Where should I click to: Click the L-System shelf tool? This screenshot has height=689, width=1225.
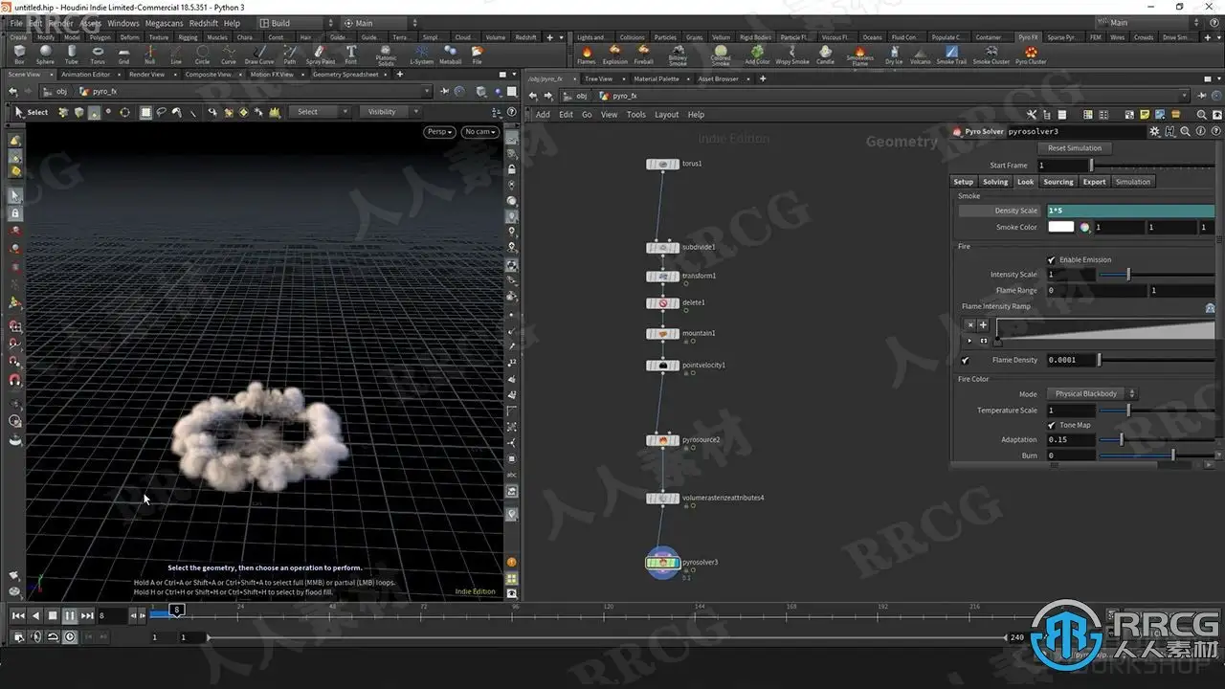421,53
